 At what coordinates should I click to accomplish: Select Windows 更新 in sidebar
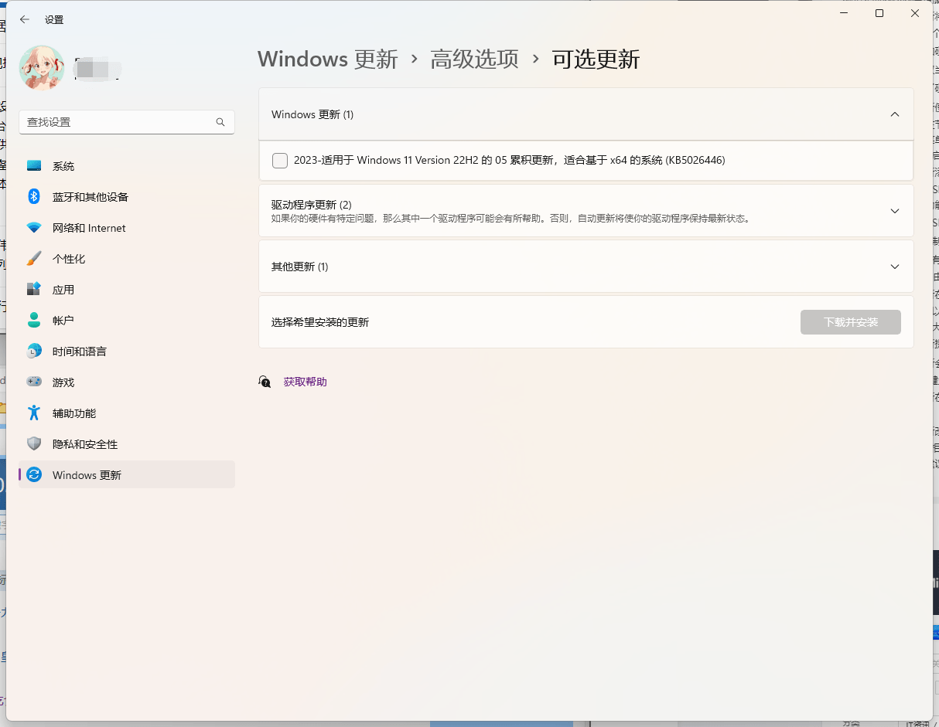click(x=127, y=475)
